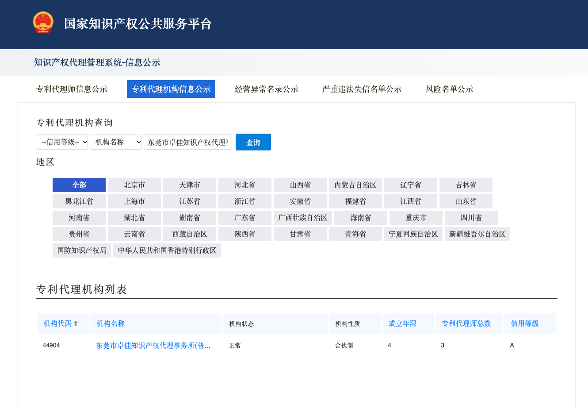Choose the 河北省 region
The image size is (588, 408).
click(x=245, y=185)
